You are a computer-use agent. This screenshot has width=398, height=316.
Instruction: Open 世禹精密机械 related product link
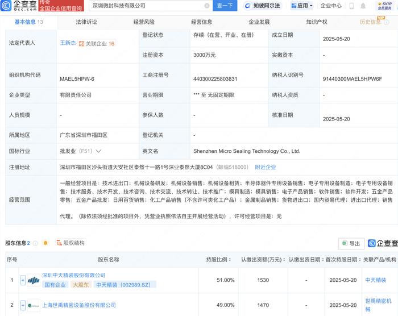pos(378,305)
